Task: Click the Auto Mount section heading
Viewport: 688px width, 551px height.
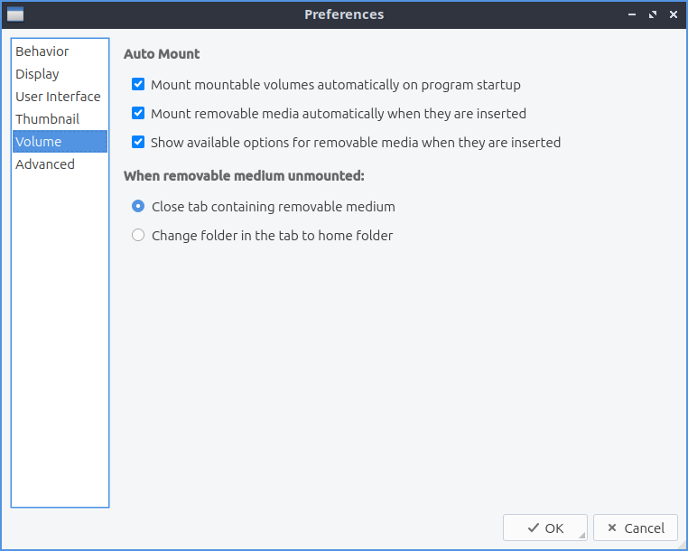Action: (162, 54)
